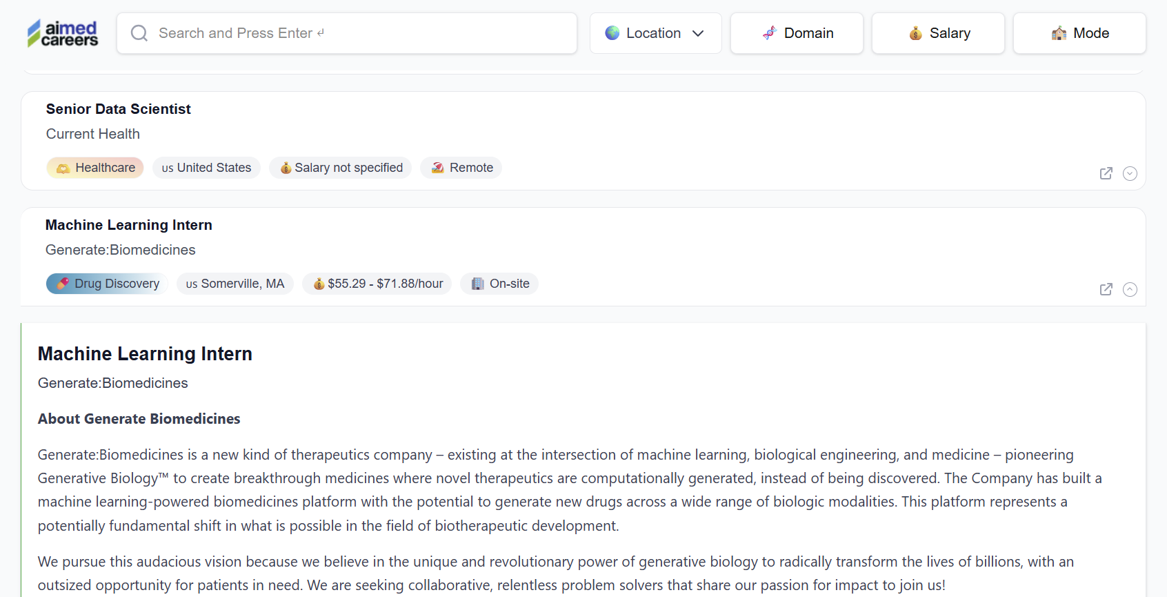1167x597 pixels.
Task: Click the money bag icon on Salary button
Action: [916, 33]
